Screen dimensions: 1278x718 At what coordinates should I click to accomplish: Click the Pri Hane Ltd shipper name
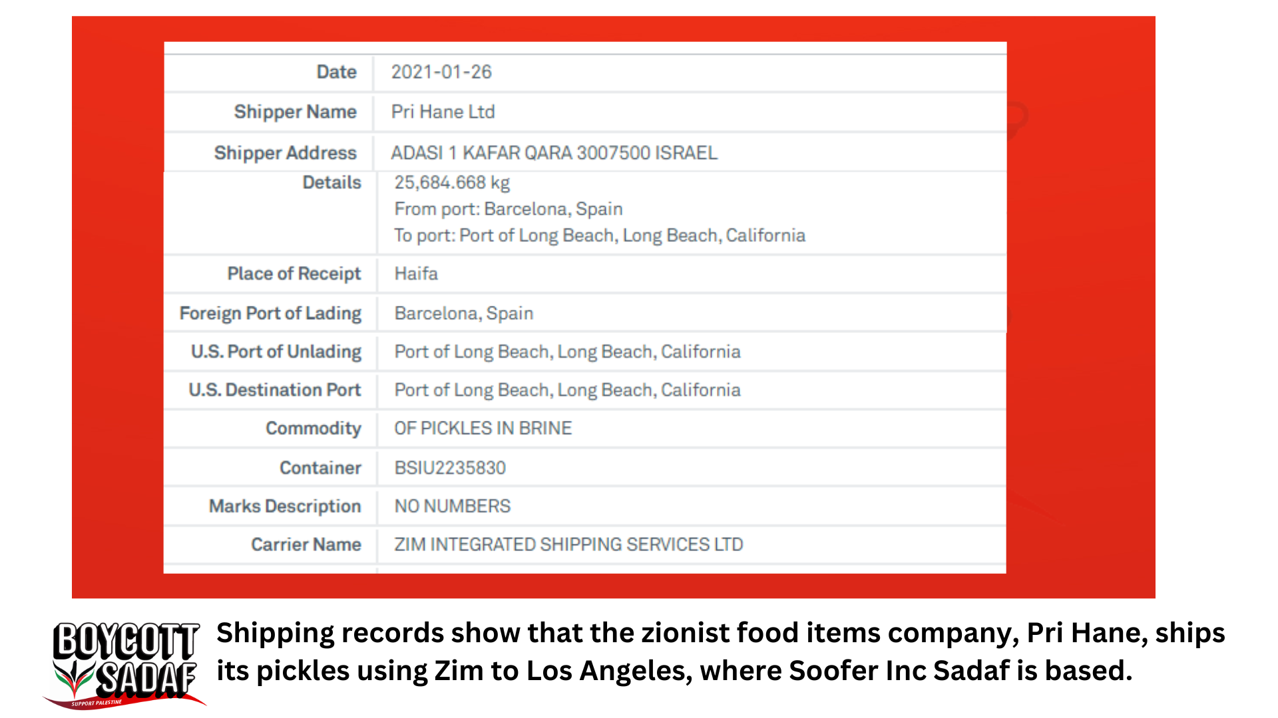click(x=443, y=112)
